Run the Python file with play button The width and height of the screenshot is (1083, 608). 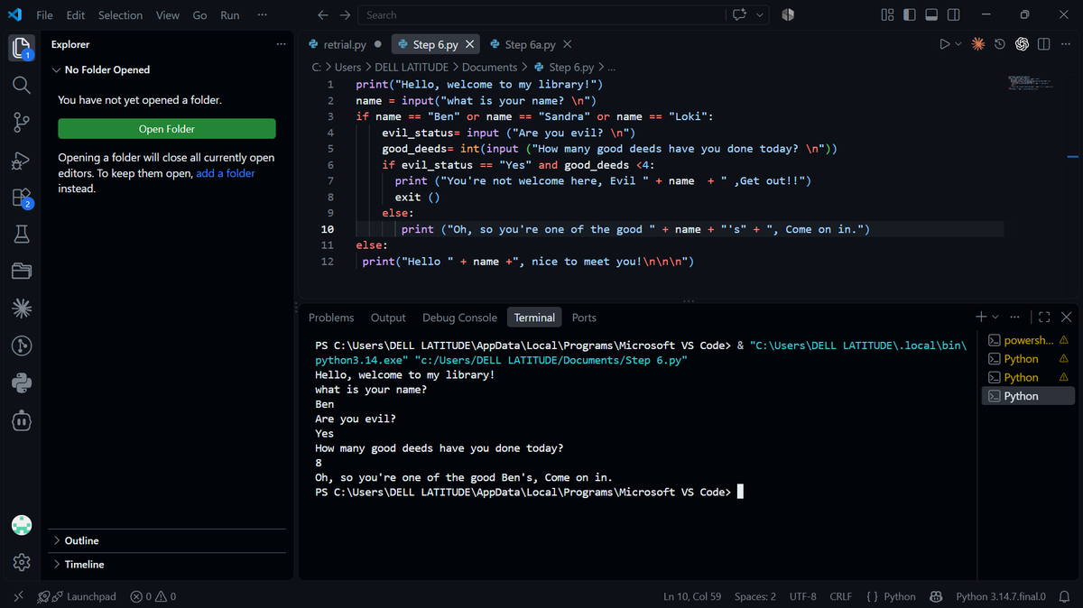point(944,44)
